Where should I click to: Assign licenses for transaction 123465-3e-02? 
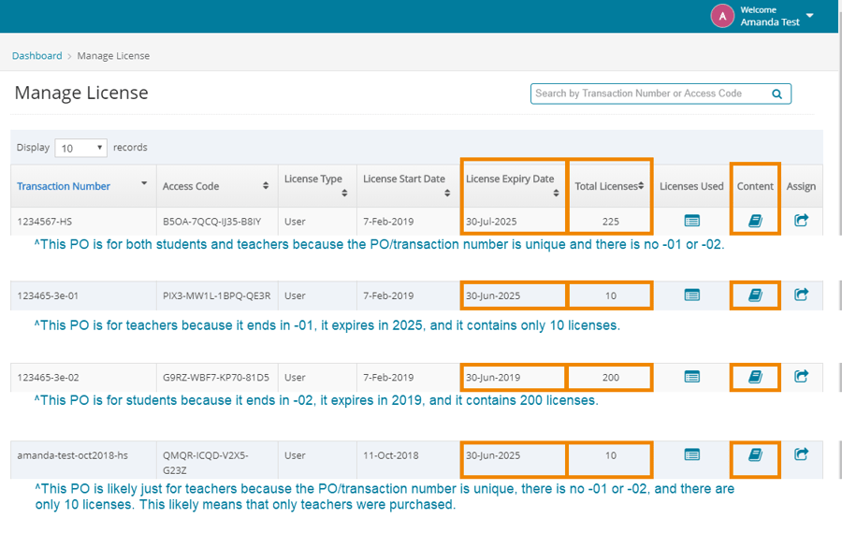801,376
